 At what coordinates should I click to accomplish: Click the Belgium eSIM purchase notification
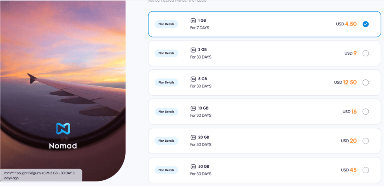pos(41,175)
